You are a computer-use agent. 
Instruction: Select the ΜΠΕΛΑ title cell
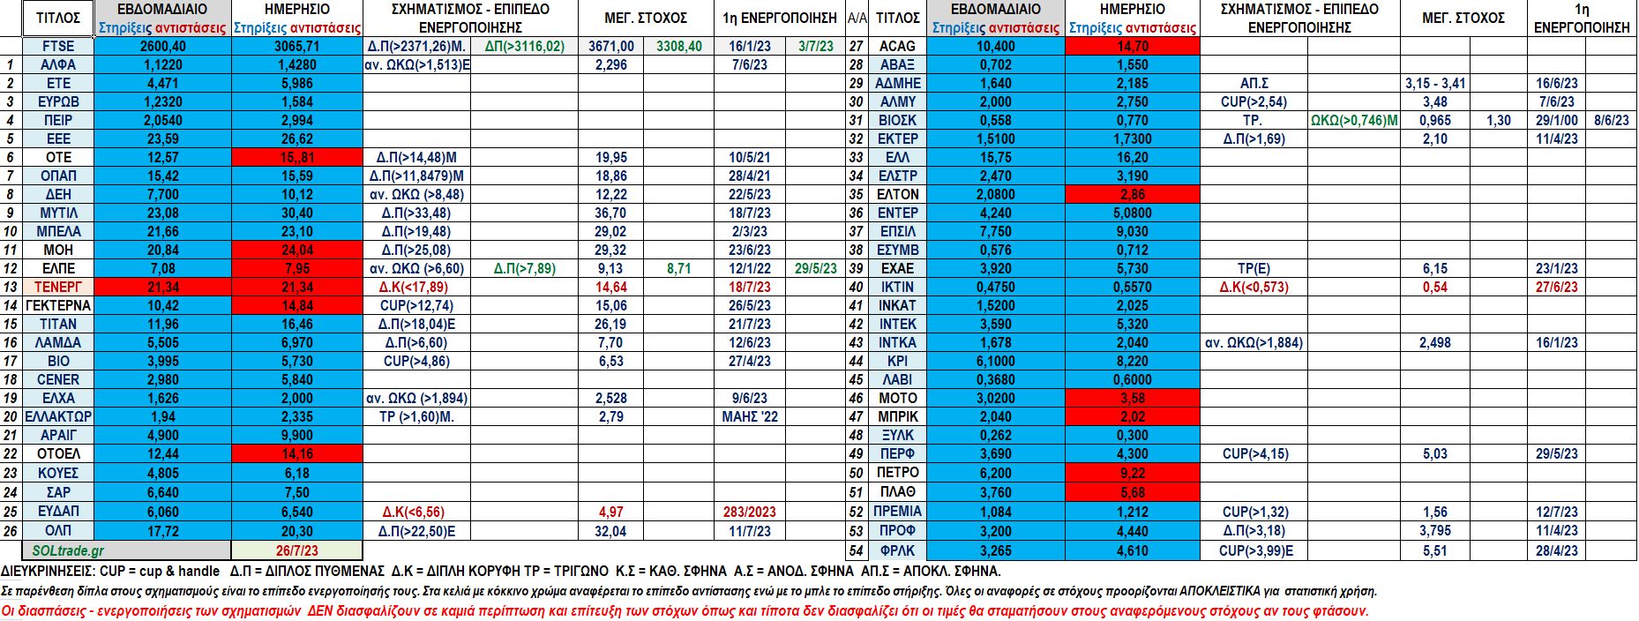(58, 231)
